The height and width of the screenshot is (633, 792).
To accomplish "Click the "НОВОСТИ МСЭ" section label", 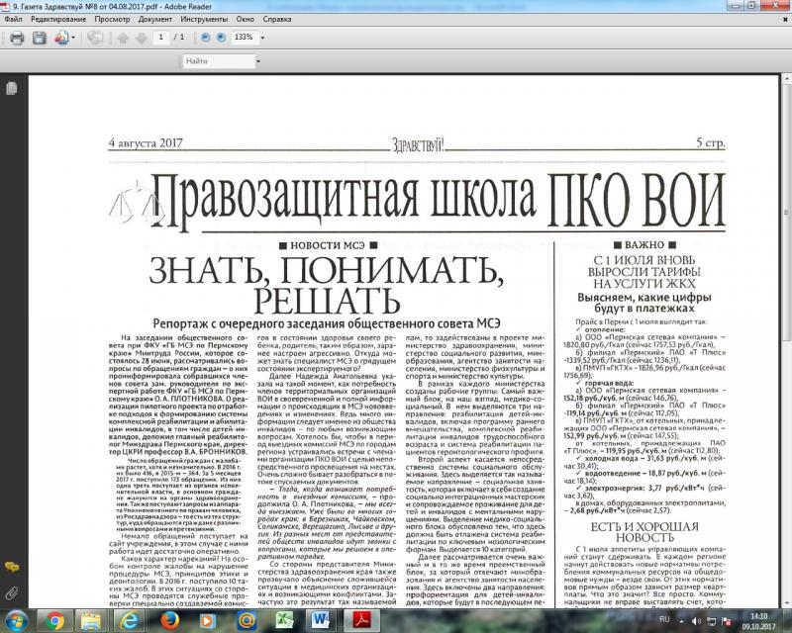I will (x=328, y=245).
